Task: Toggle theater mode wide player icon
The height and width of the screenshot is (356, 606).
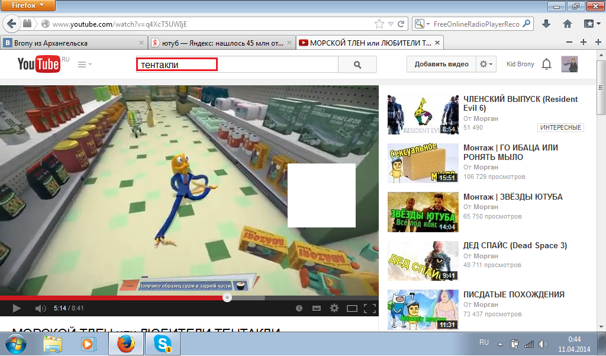Action: 352,309
